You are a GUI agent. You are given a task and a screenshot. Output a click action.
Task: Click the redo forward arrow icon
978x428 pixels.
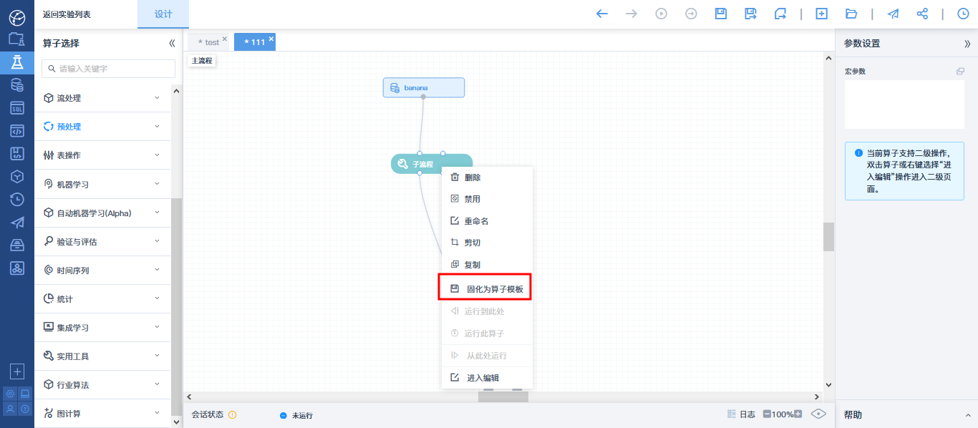(x=631, y=14)
